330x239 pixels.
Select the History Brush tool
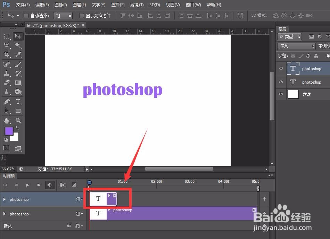point(18,73)
